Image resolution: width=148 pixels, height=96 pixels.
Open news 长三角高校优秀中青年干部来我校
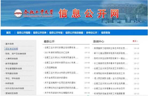coord(111,63)
